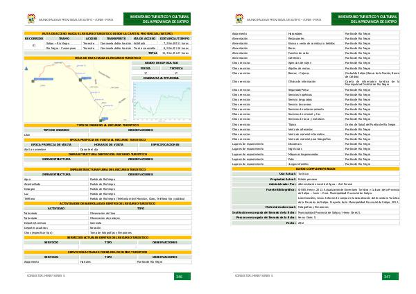416x294 pixels.
Task: Click the route map image
Action: (77, 92)
